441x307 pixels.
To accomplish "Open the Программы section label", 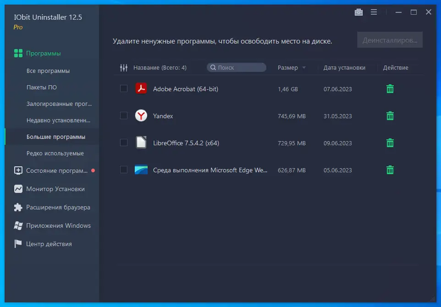I will coord(43,54).
